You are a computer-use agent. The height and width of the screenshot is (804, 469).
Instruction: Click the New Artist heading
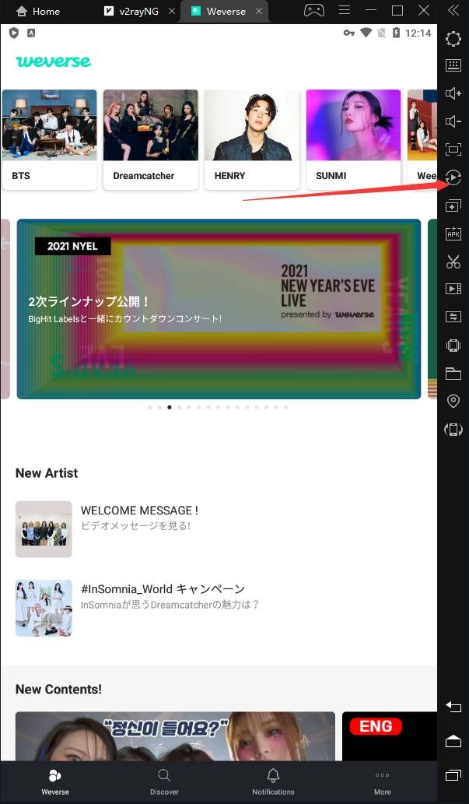[47, 472]
